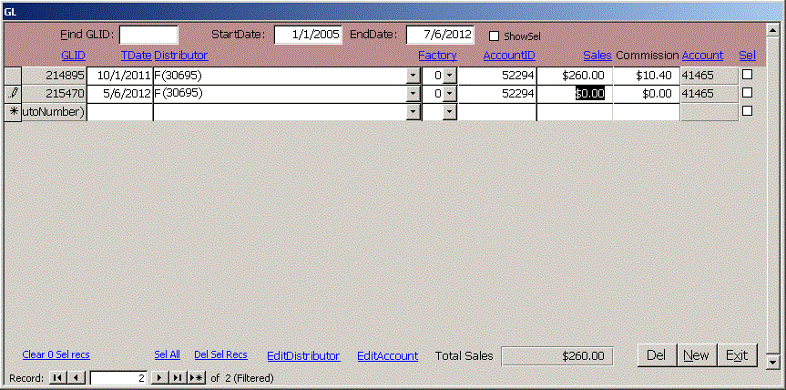Click EndDate field showing 7/6/2012
786x390 pixels.
440,36
